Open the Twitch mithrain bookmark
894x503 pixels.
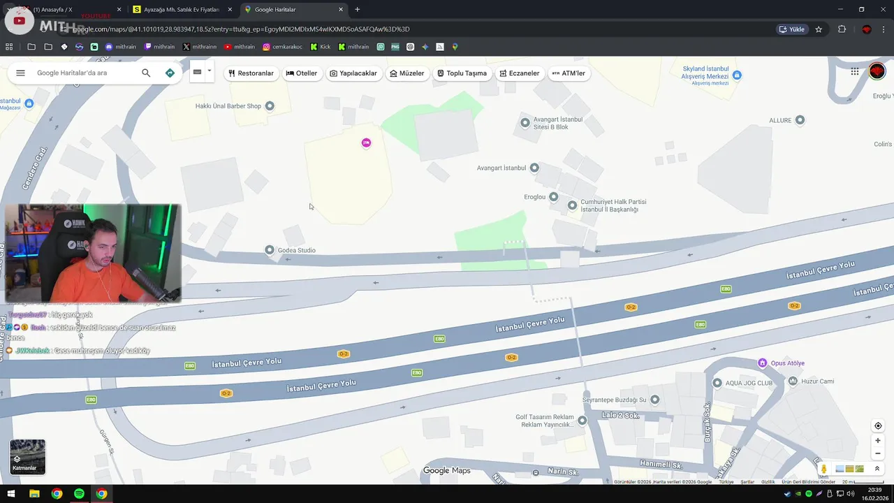pos(159,47)
